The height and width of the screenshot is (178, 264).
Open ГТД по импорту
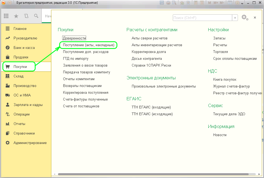(x=76, y=59)
